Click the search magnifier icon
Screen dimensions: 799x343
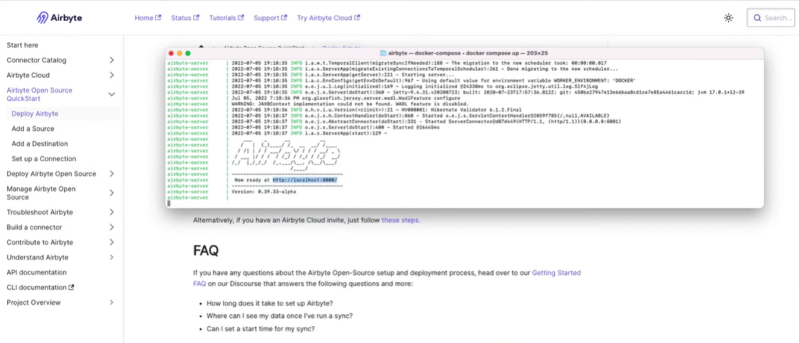(757, 18)
